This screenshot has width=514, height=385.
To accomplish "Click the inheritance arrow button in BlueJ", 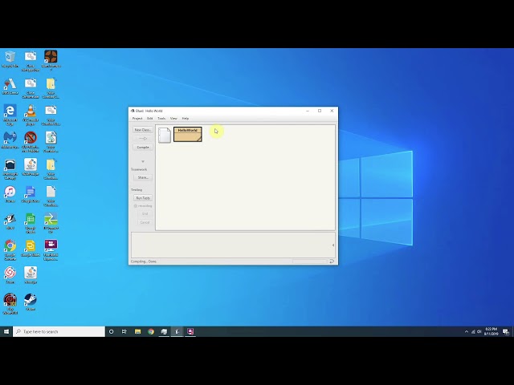I will 143,139.
